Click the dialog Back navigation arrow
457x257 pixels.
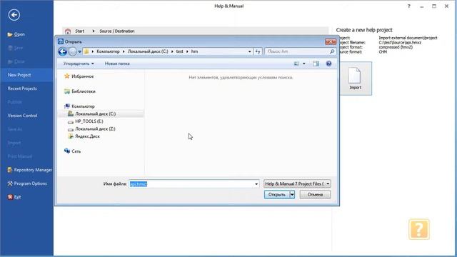[62, 51]
